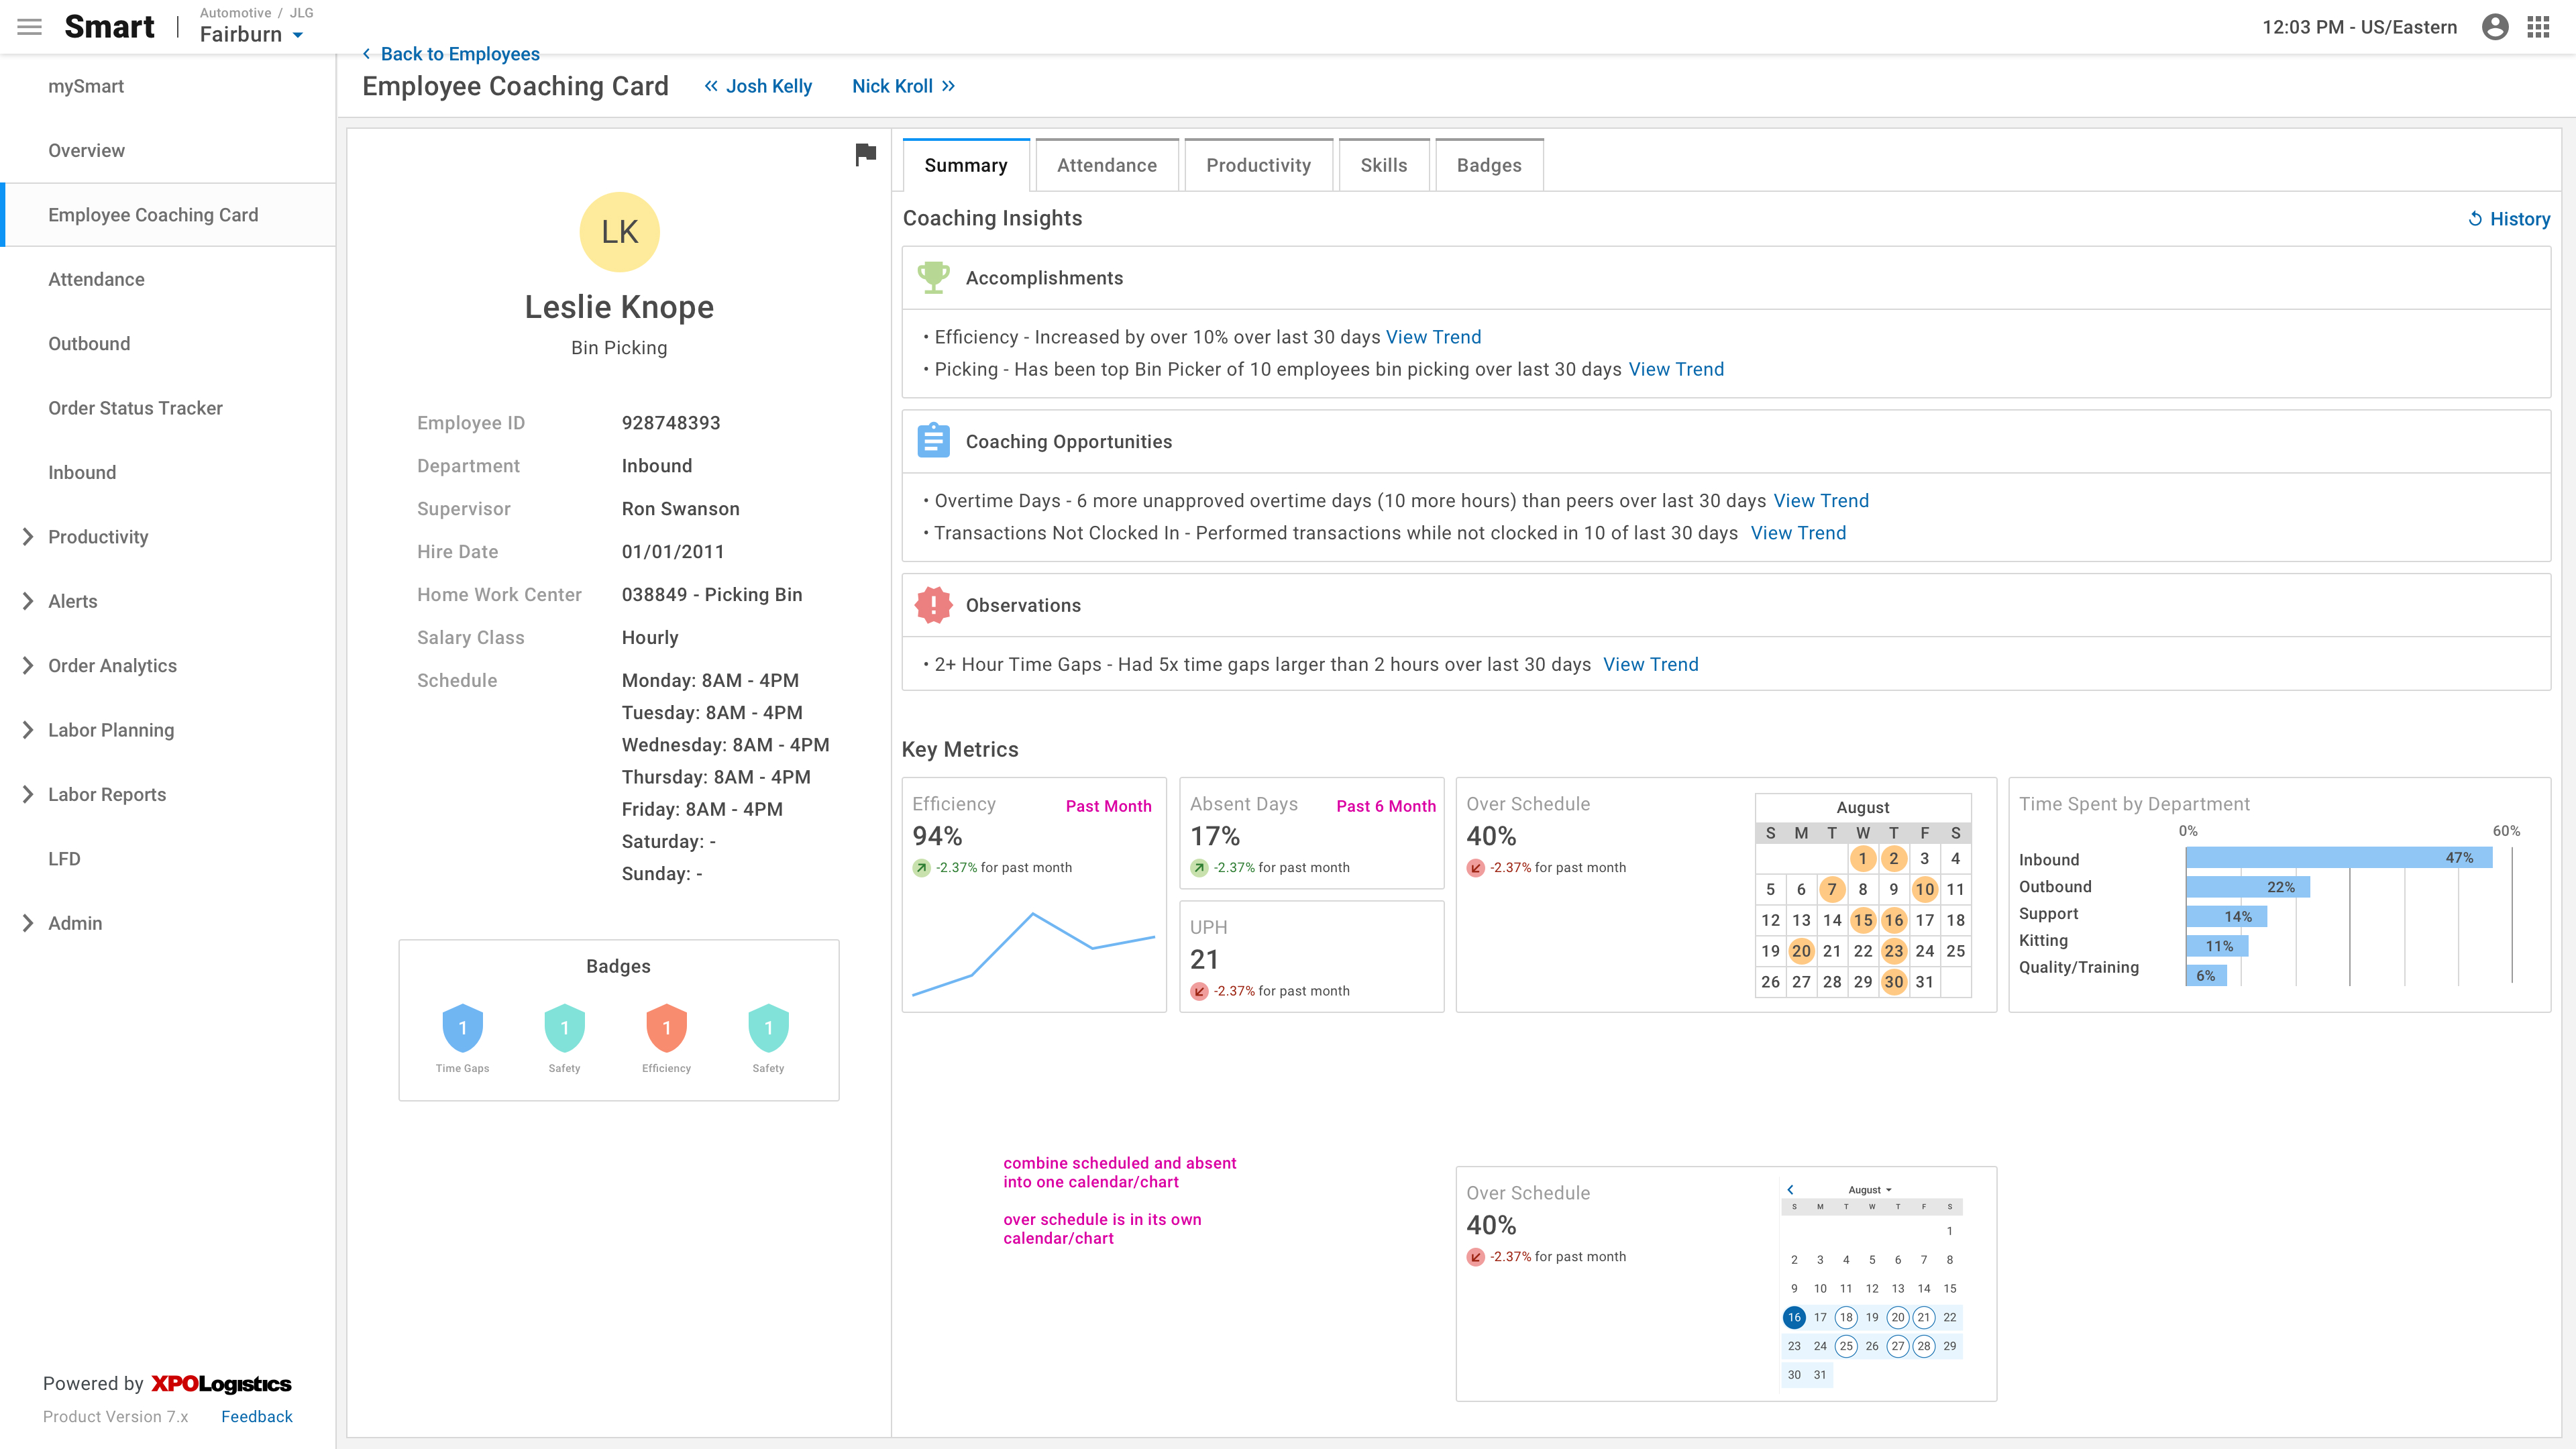Click the flag icon on employee card
Screen dimensions: 2576x1449
(x=865, y=154)
